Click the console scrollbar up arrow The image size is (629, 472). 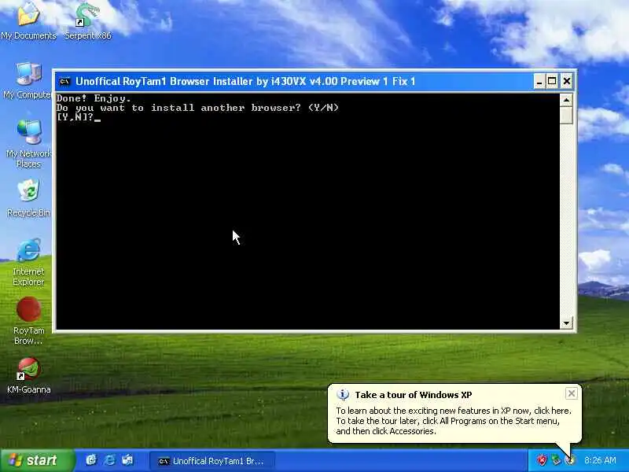566,100
